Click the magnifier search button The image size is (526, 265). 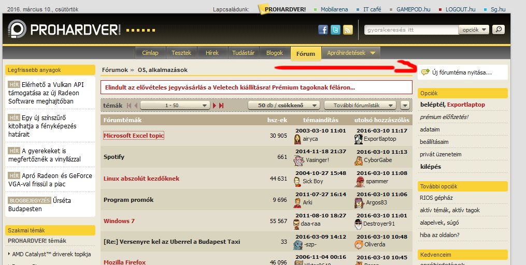499,30
